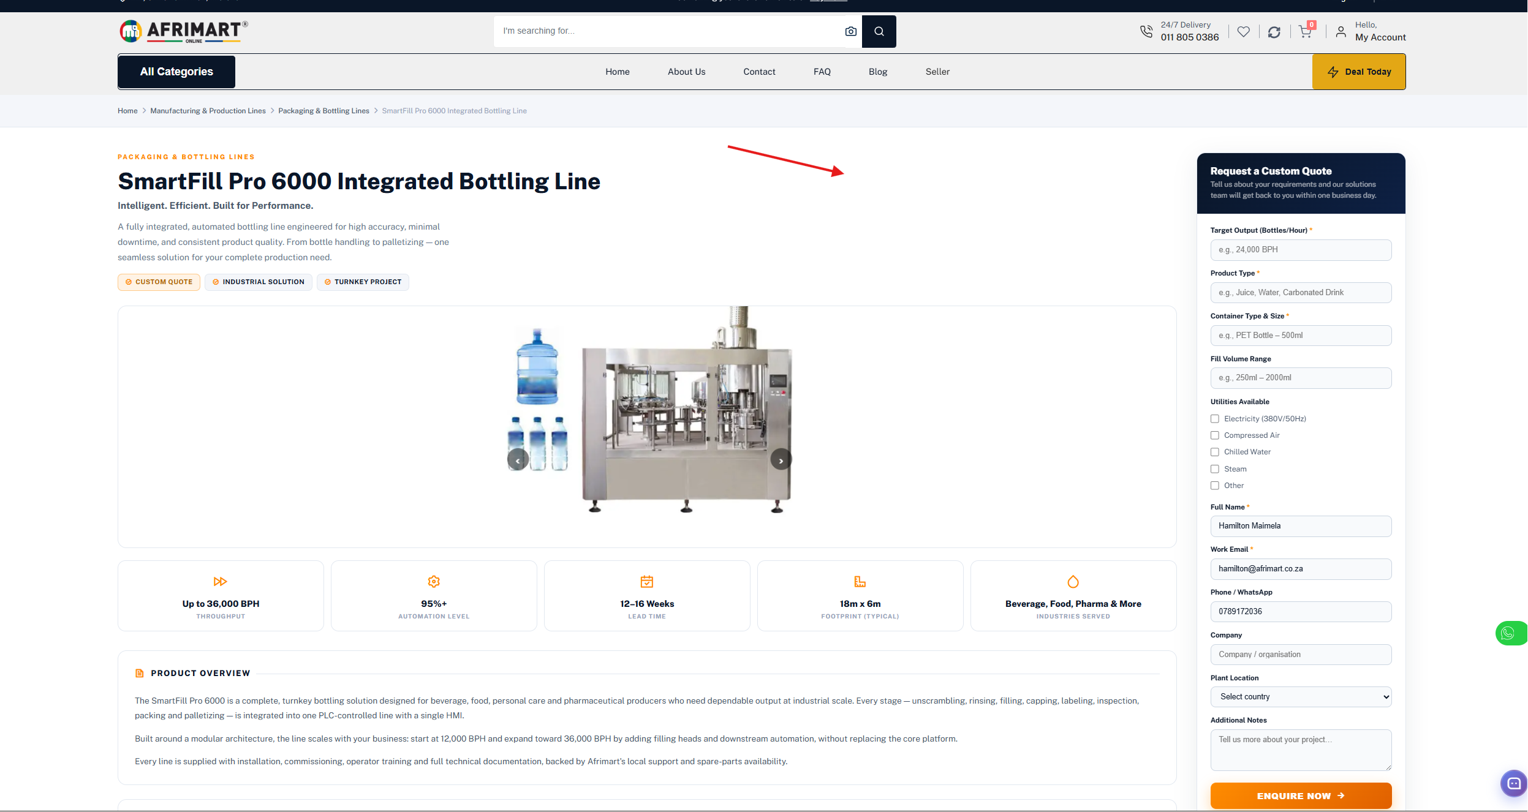Click the Product Type field
Viewport: 1528px width, 812px height.
click(x=1301, y=293)
